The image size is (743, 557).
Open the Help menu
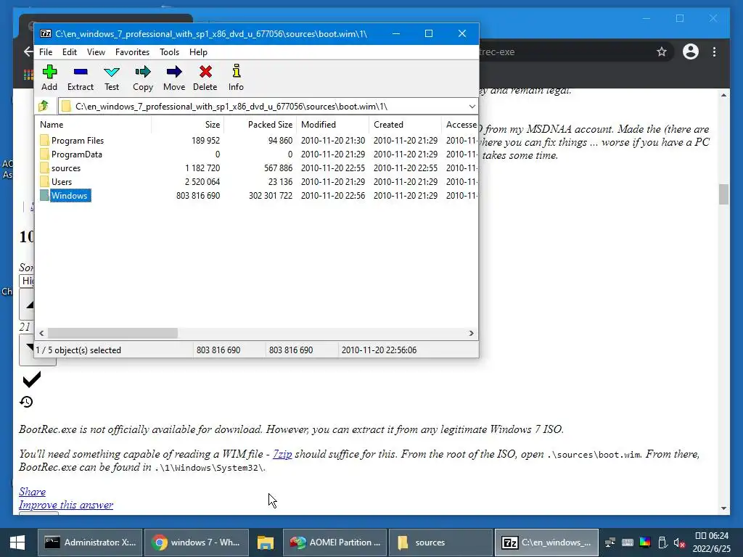coord(198,52)
